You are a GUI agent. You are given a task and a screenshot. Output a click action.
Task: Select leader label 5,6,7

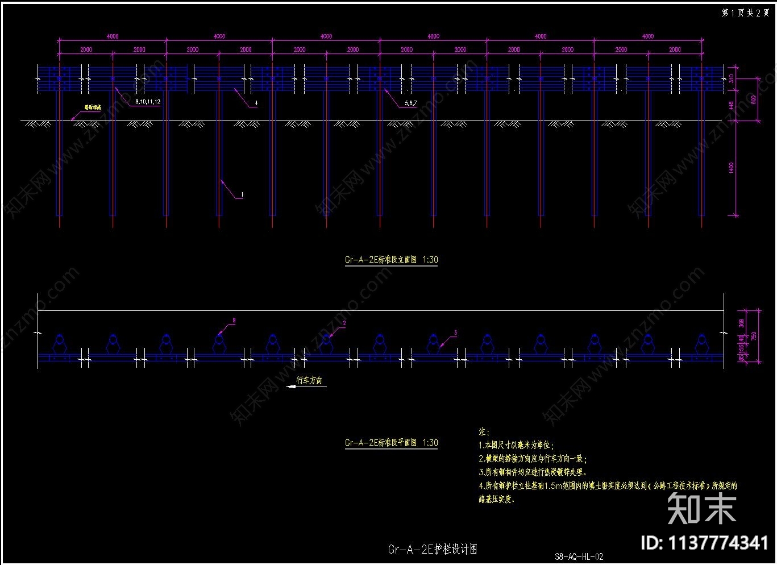pyautogui.click(x=410, y=103)
